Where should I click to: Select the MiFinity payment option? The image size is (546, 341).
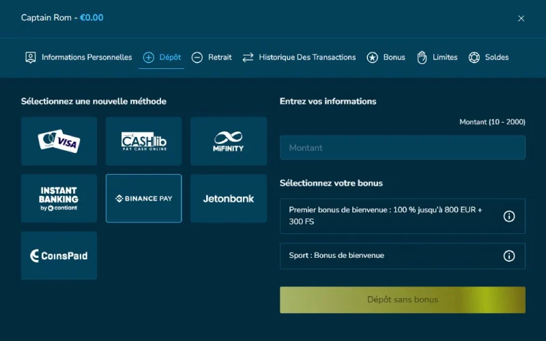(x=228, y=141)
